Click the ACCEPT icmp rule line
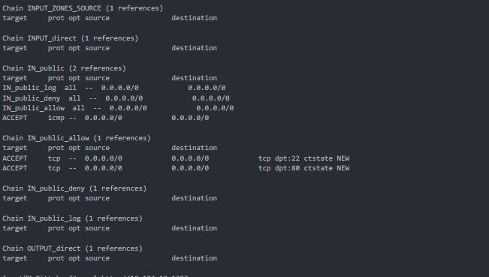Image resolution: width=489 pixels, height=277 pixels. pos(106,118)
